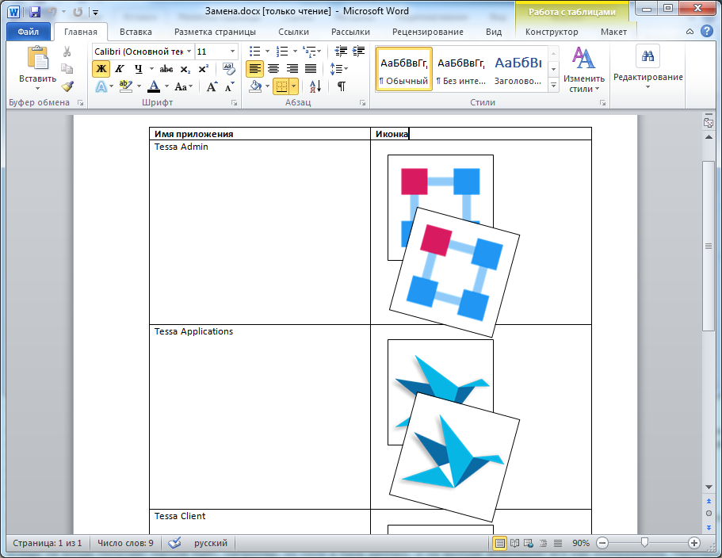Viewport: 722px width, 558px height.
Task: Click the zoom slider handle
Action: pos(644,543)
